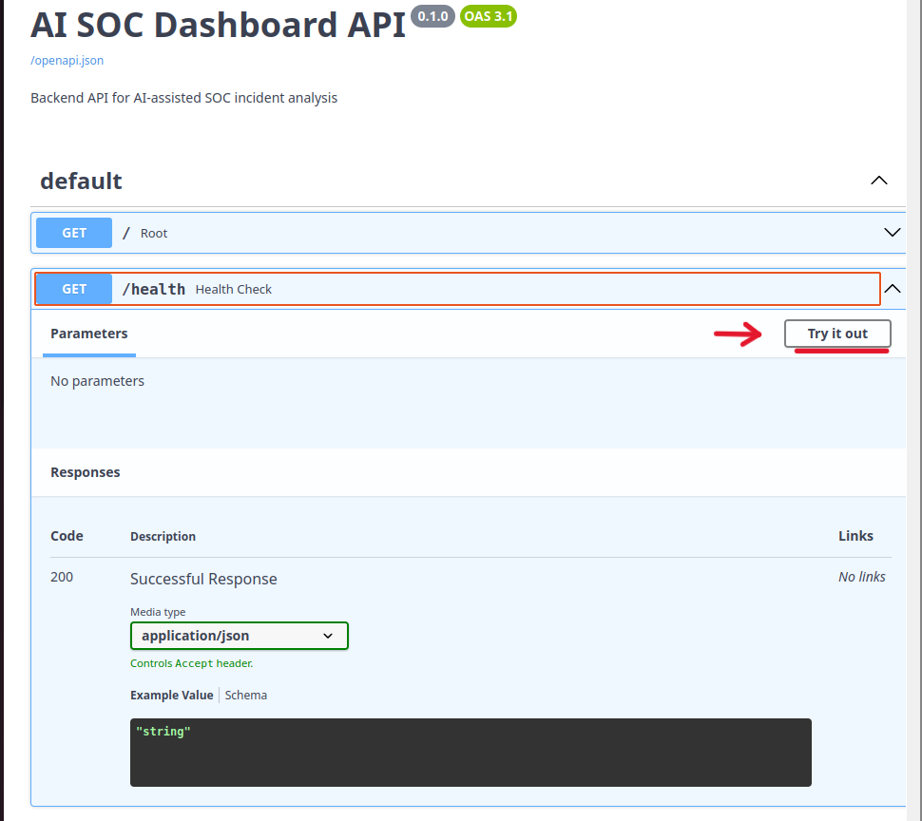This screenshot has width=922, height=821.
Task: Click the Description column header
Action: (163, 537)
